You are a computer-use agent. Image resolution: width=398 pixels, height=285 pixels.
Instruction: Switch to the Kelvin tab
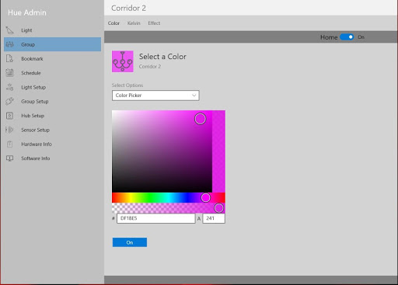[x=134, y=23]
